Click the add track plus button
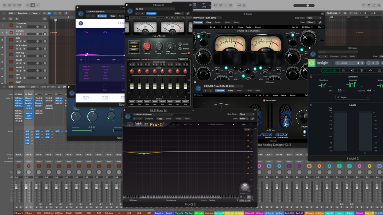 pos(4,19)
